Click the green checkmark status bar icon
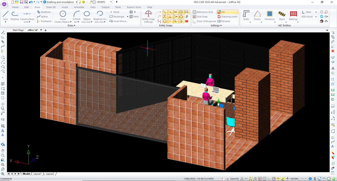The width and height of the screenshot is (337, 181). 333,179
